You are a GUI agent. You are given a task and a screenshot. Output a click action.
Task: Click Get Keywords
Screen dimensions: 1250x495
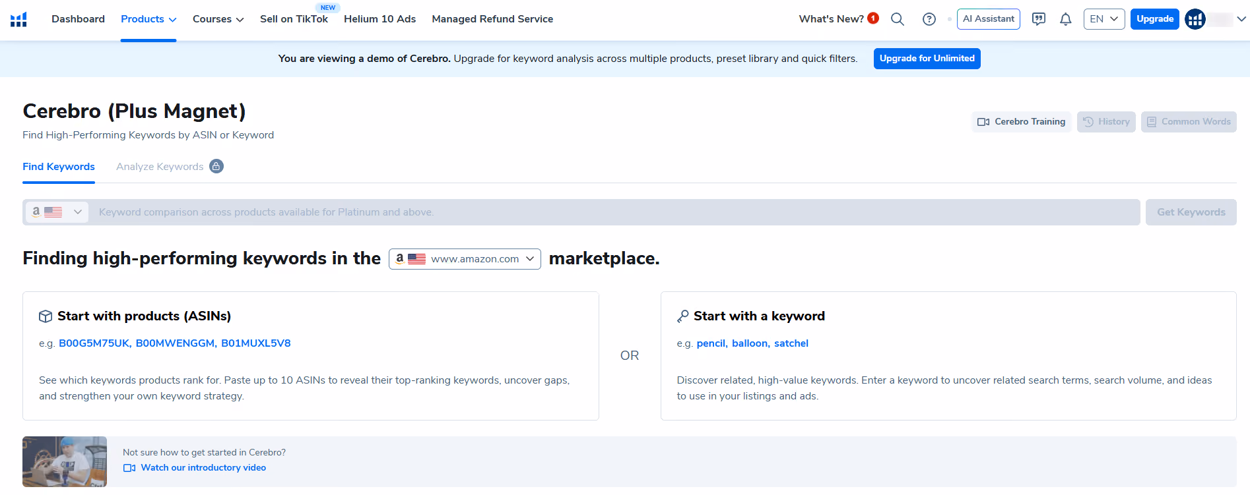click(1191, 212)
